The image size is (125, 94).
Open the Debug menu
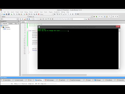point(26,12)
